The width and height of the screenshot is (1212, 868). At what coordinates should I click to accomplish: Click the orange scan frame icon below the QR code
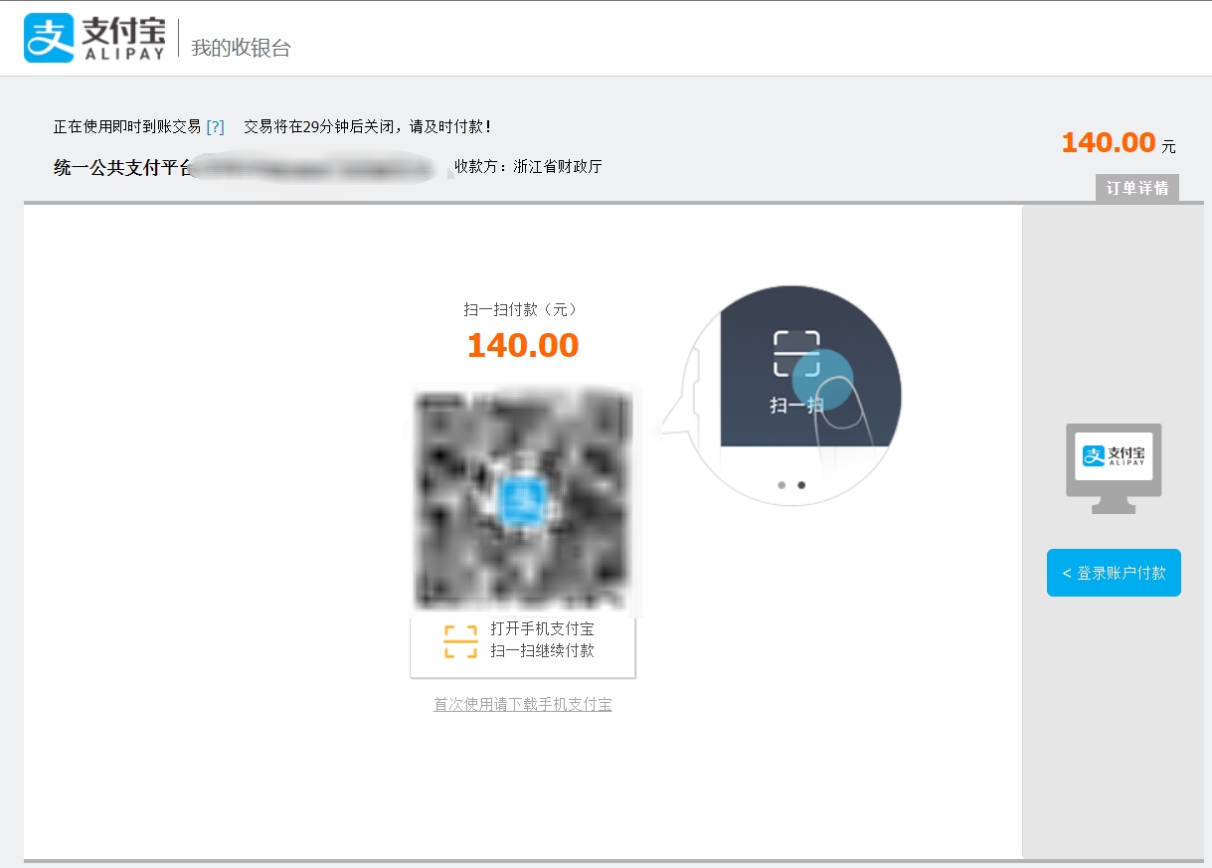(460, 641)
